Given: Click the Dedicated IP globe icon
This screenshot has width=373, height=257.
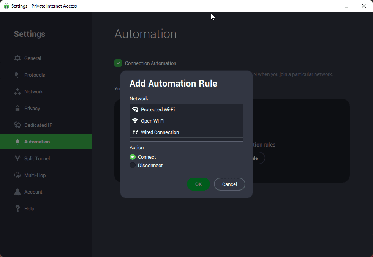Looking at the screenshot, I should pos(17,125).
